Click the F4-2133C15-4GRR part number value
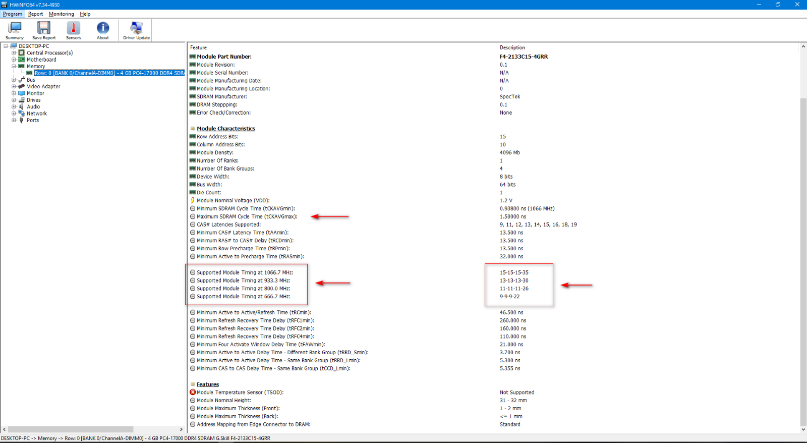The width and height of the screenshot is (807, 443). click(524, 57)
